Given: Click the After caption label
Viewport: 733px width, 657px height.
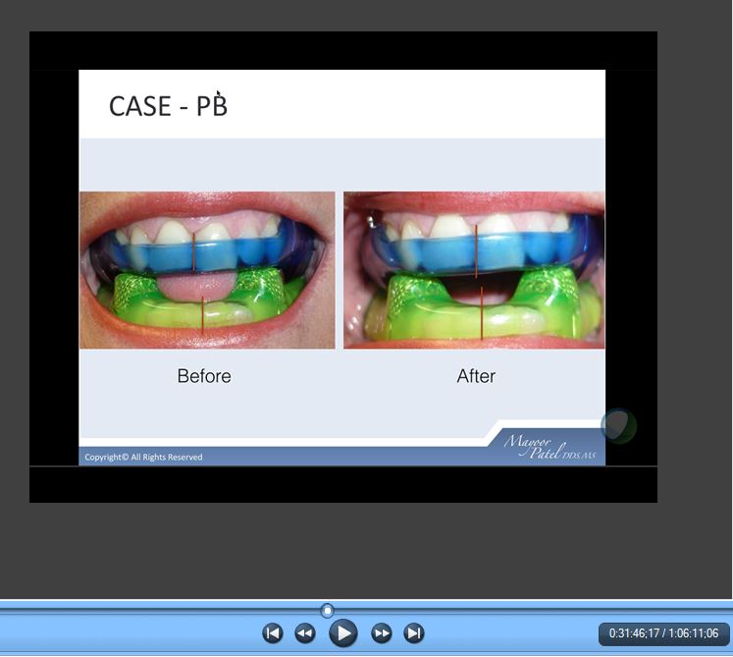Looking at the screenshot, I should tap(476, 376).
